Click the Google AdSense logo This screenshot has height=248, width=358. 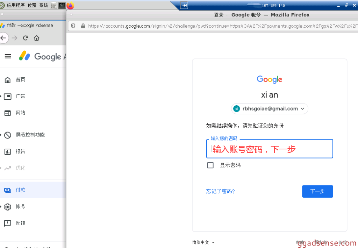[x=42, y=56]
